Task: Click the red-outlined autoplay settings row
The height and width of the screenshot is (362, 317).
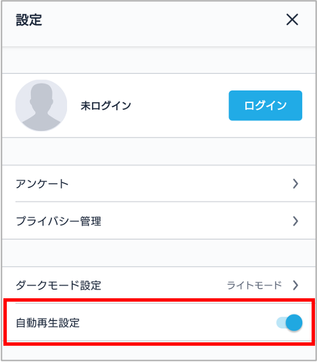Action: tap(159, 322)
